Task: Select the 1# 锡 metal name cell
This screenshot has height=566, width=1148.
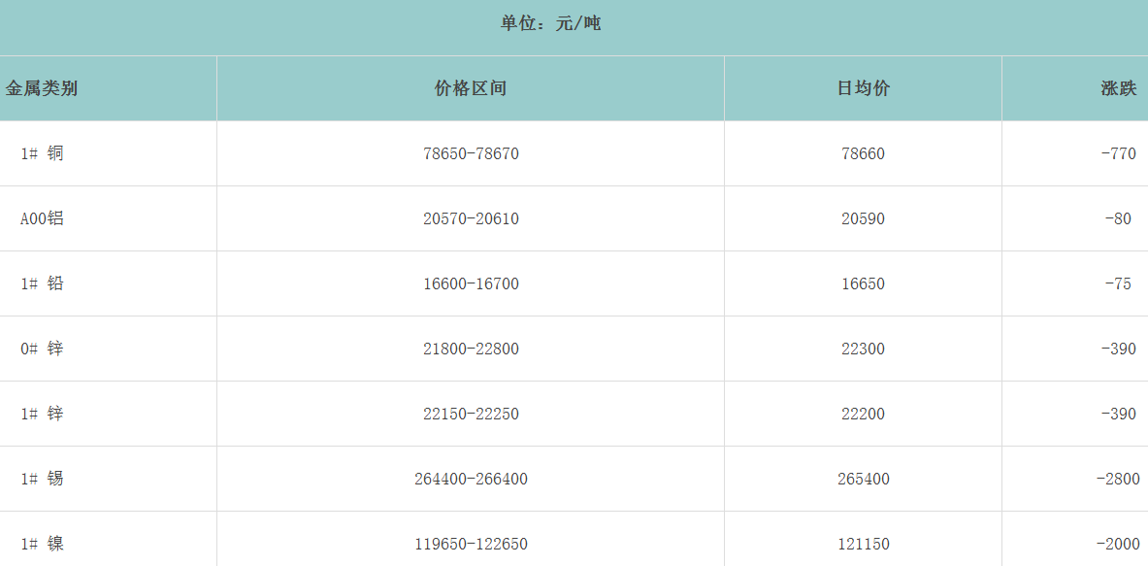Action: tap(42, 479)
